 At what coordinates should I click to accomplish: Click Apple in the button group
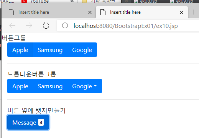point(20,50)
